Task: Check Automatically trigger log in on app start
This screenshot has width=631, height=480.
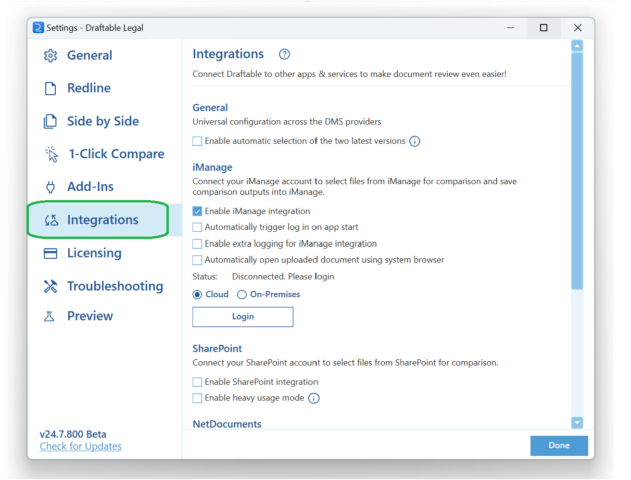Action: click(197, 227)
